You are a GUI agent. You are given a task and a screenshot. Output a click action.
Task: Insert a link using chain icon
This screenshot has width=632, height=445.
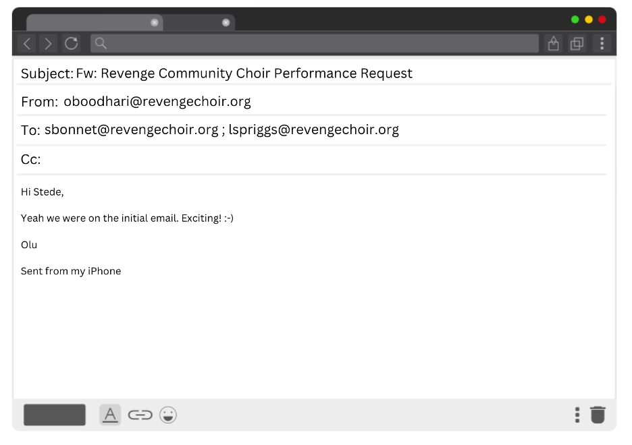[140, 415]
